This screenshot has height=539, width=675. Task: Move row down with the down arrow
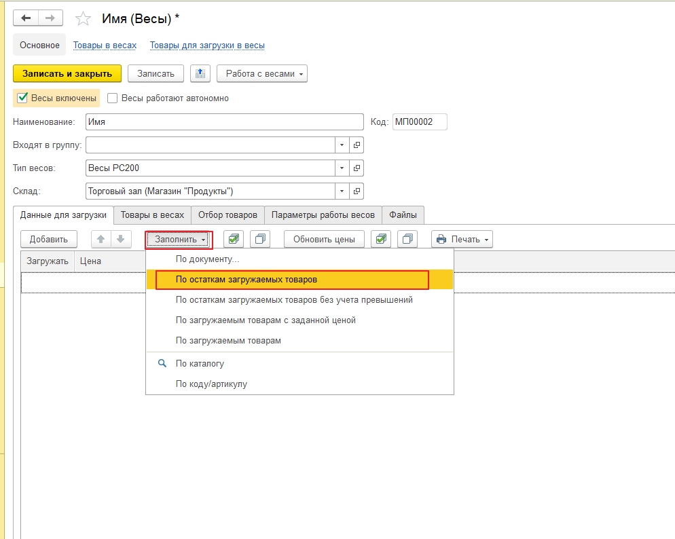tap(120, 239)
